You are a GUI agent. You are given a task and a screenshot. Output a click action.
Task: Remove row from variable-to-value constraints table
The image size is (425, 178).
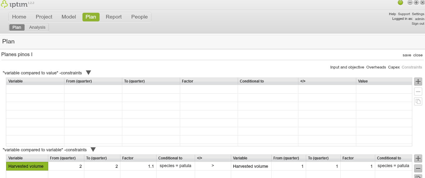pos(418,91)
